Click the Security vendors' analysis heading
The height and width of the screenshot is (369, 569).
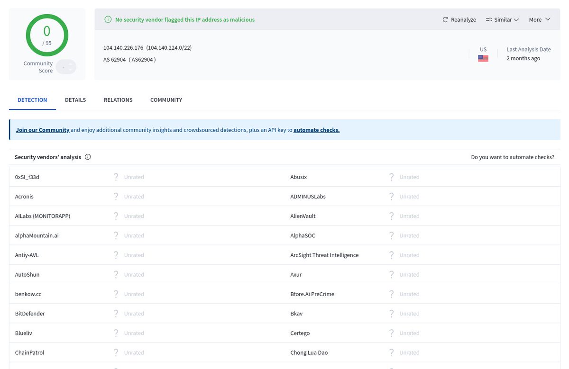point(48,157)
